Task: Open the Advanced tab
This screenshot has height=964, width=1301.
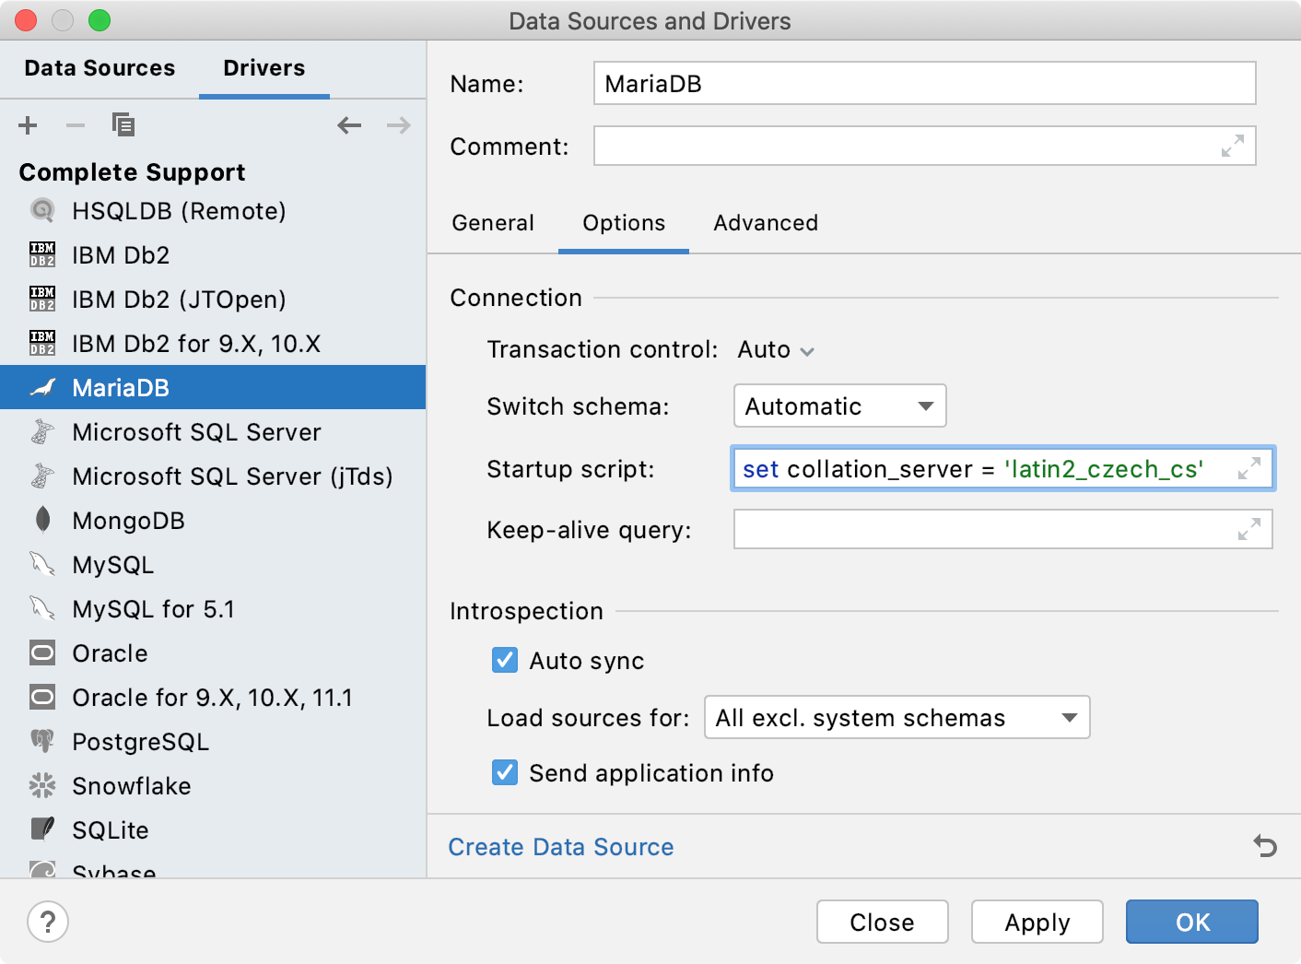Action: [765, 222]
